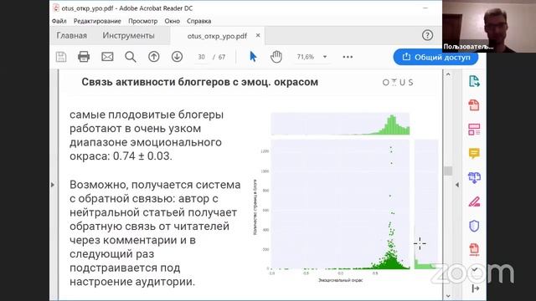Click the Общий доступ share button
This screenshot has height=301, width=536.
coord(435,57)
